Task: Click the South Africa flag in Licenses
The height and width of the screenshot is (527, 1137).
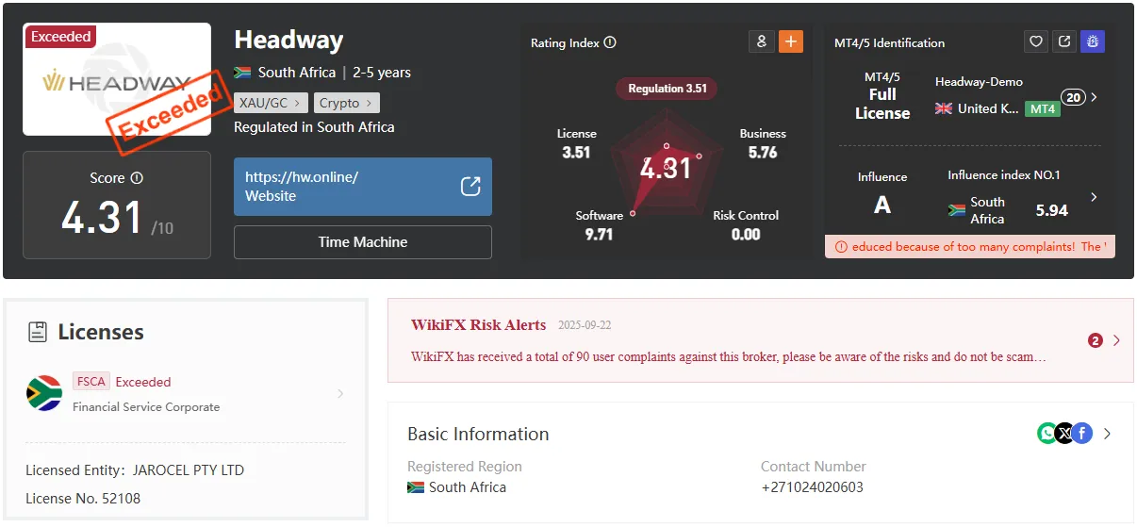Action: click(44, 393)
